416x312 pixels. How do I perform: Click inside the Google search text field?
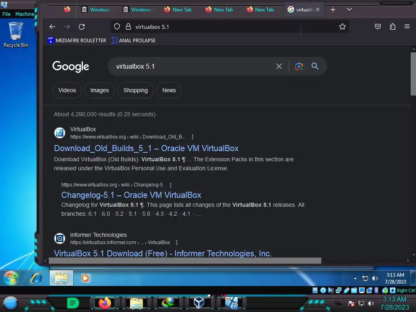pos(194,66)
